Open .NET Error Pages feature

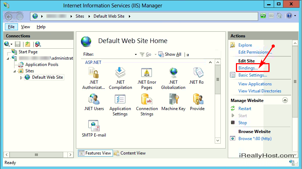pos(147,79)
